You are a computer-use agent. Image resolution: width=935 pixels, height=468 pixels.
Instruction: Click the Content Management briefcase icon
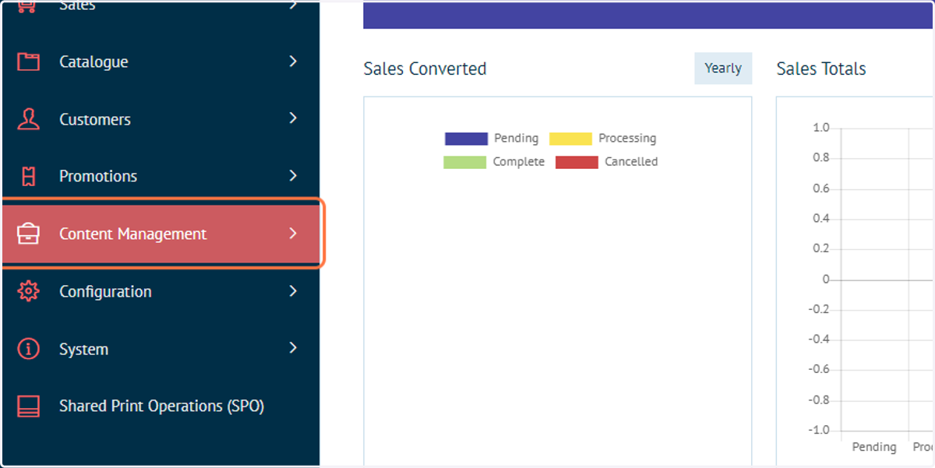coord(29,234)
